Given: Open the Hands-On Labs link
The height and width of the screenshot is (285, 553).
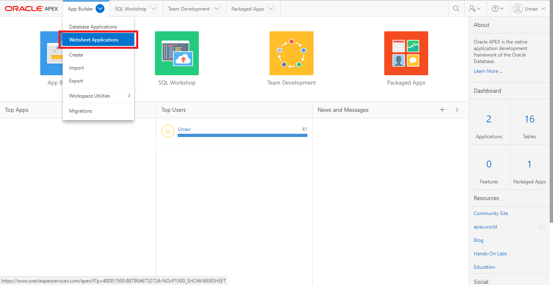Looking at the screenshot, I should tap(490, 254).
